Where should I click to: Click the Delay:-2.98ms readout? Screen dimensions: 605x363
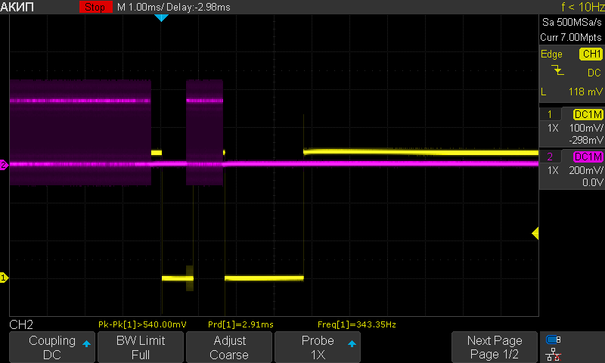coord(198,8)
